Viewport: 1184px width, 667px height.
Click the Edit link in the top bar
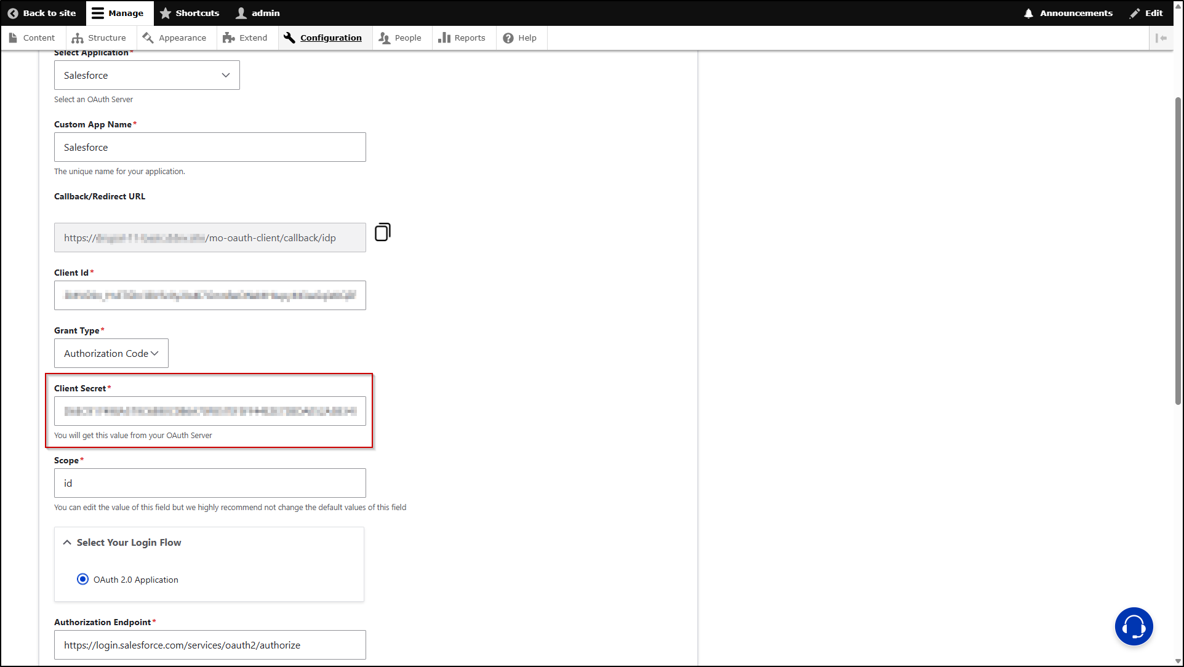pos(1146,12)
